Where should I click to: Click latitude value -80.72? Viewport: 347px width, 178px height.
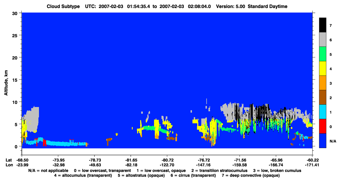click(167, 160)
